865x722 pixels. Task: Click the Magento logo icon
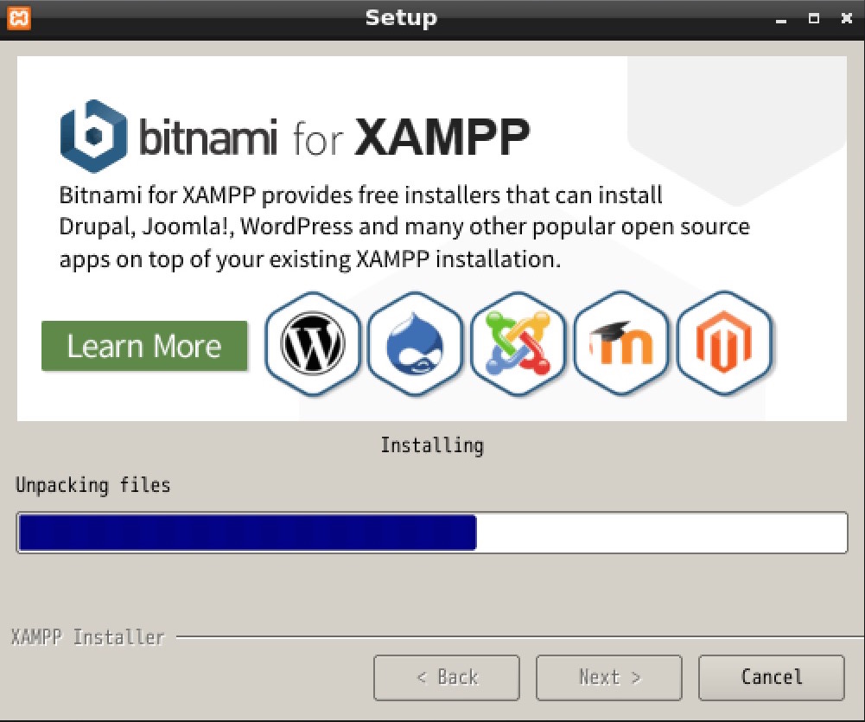[x=724, y=343]
